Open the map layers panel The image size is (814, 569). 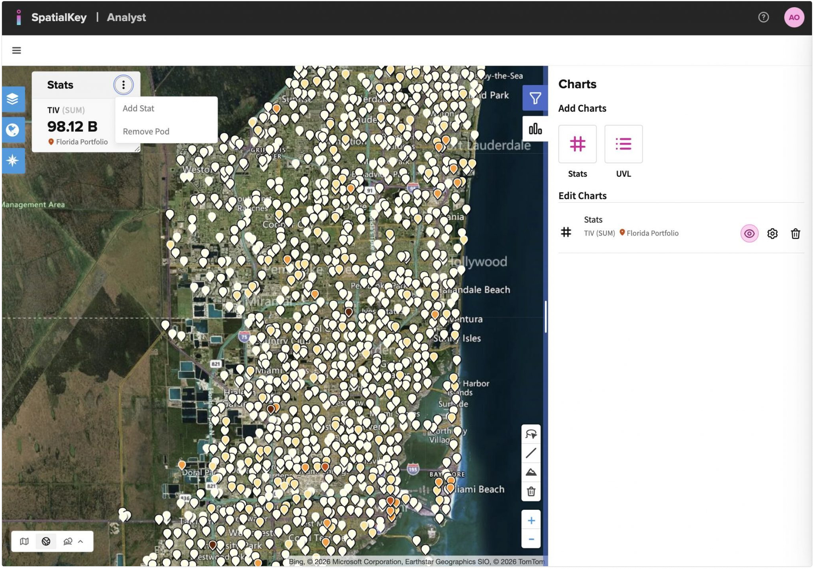(13, 99)
